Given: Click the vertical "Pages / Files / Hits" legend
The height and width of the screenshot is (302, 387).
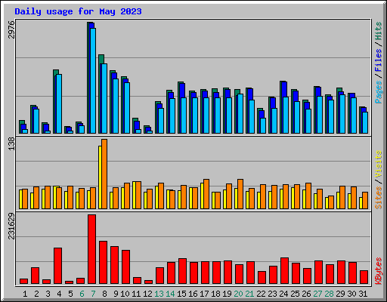Looking at the screenshot, I should pyautogui.click(x=378, y=63).
